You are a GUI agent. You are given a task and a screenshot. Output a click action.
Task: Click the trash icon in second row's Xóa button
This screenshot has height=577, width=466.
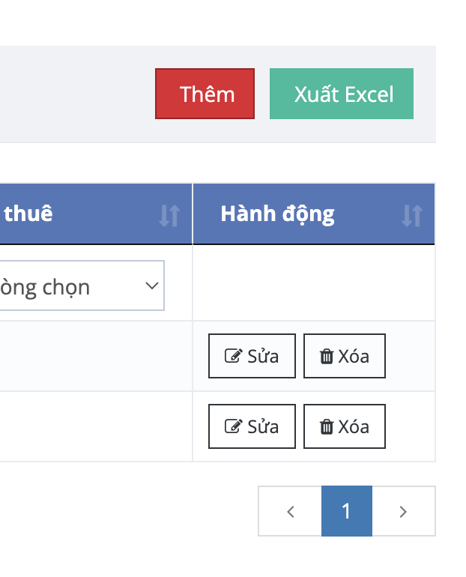tap(327, 426)
